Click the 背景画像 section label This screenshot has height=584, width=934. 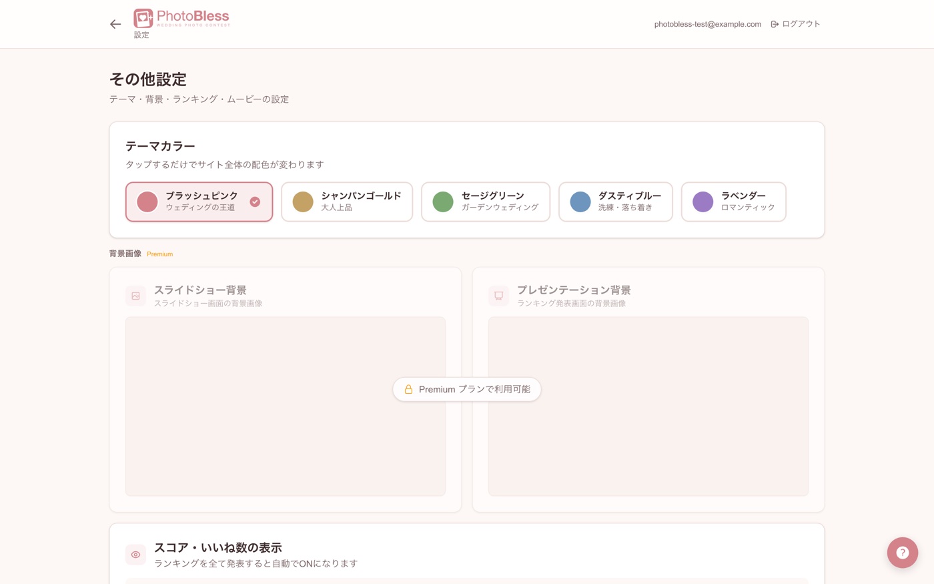(125, 254)
